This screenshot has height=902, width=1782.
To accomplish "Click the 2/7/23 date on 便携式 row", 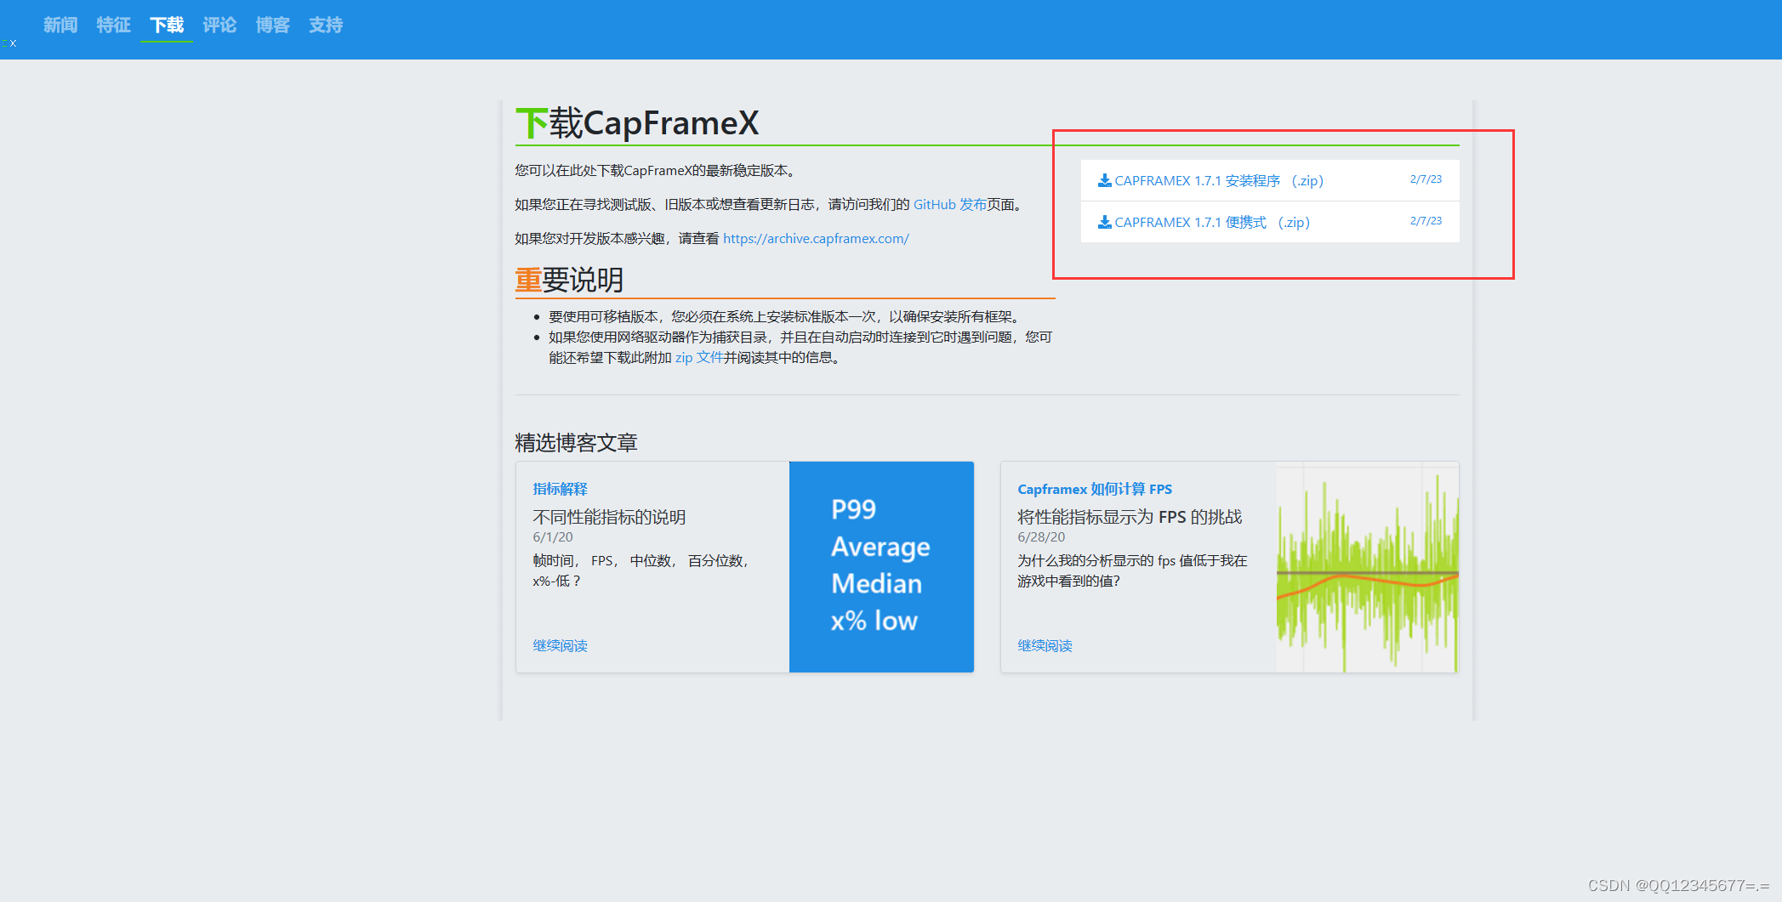I will 1426,221.
